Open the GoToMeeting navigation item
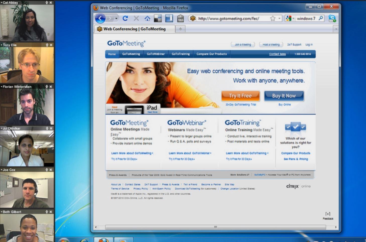Viewport: 366px width, 242px height. [131, 54]
